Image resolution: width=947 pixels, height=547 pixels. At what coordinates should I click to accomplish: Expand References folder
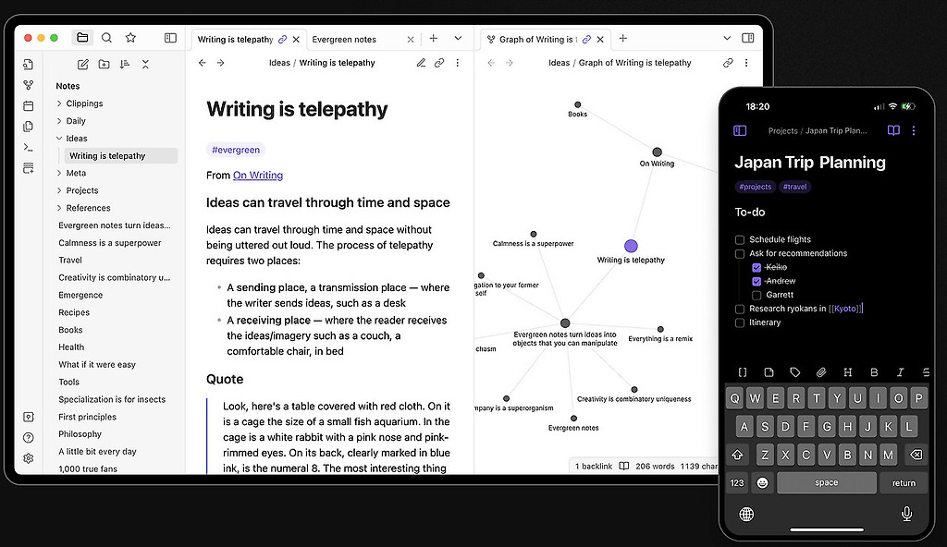[59, 208]
